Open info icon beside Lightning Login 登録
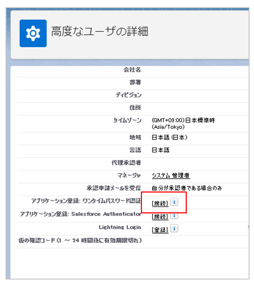Viewport: 254px width, 284px height. [x=174, y=228]
